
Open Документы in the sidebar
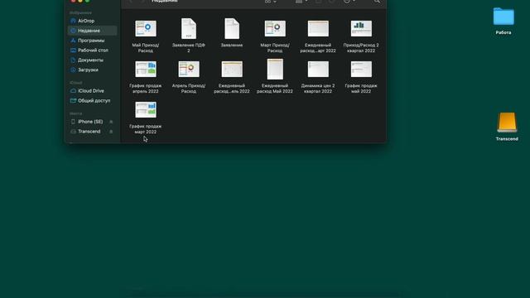(90, 60)
